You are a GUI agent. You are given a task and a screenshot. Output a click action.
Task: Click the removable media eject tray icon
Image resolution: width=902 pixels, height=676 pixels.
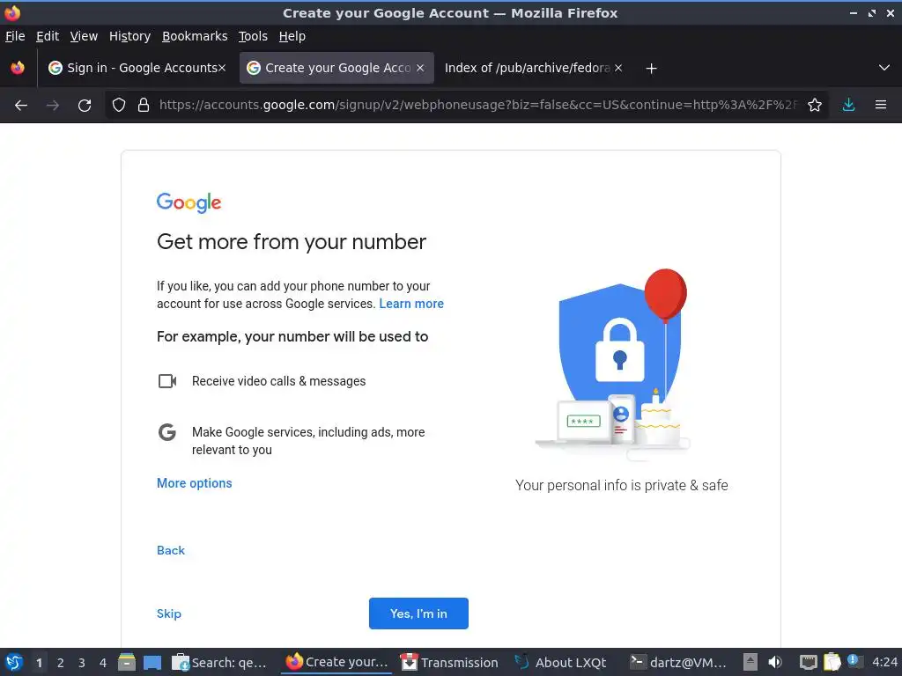point(750,663)
